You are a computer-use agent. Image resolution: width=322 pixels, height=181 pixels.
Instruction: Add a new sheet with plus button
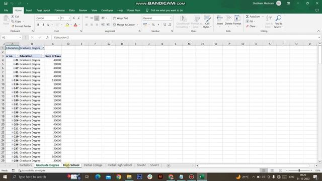pyautogui.click(x=169, y=165)
